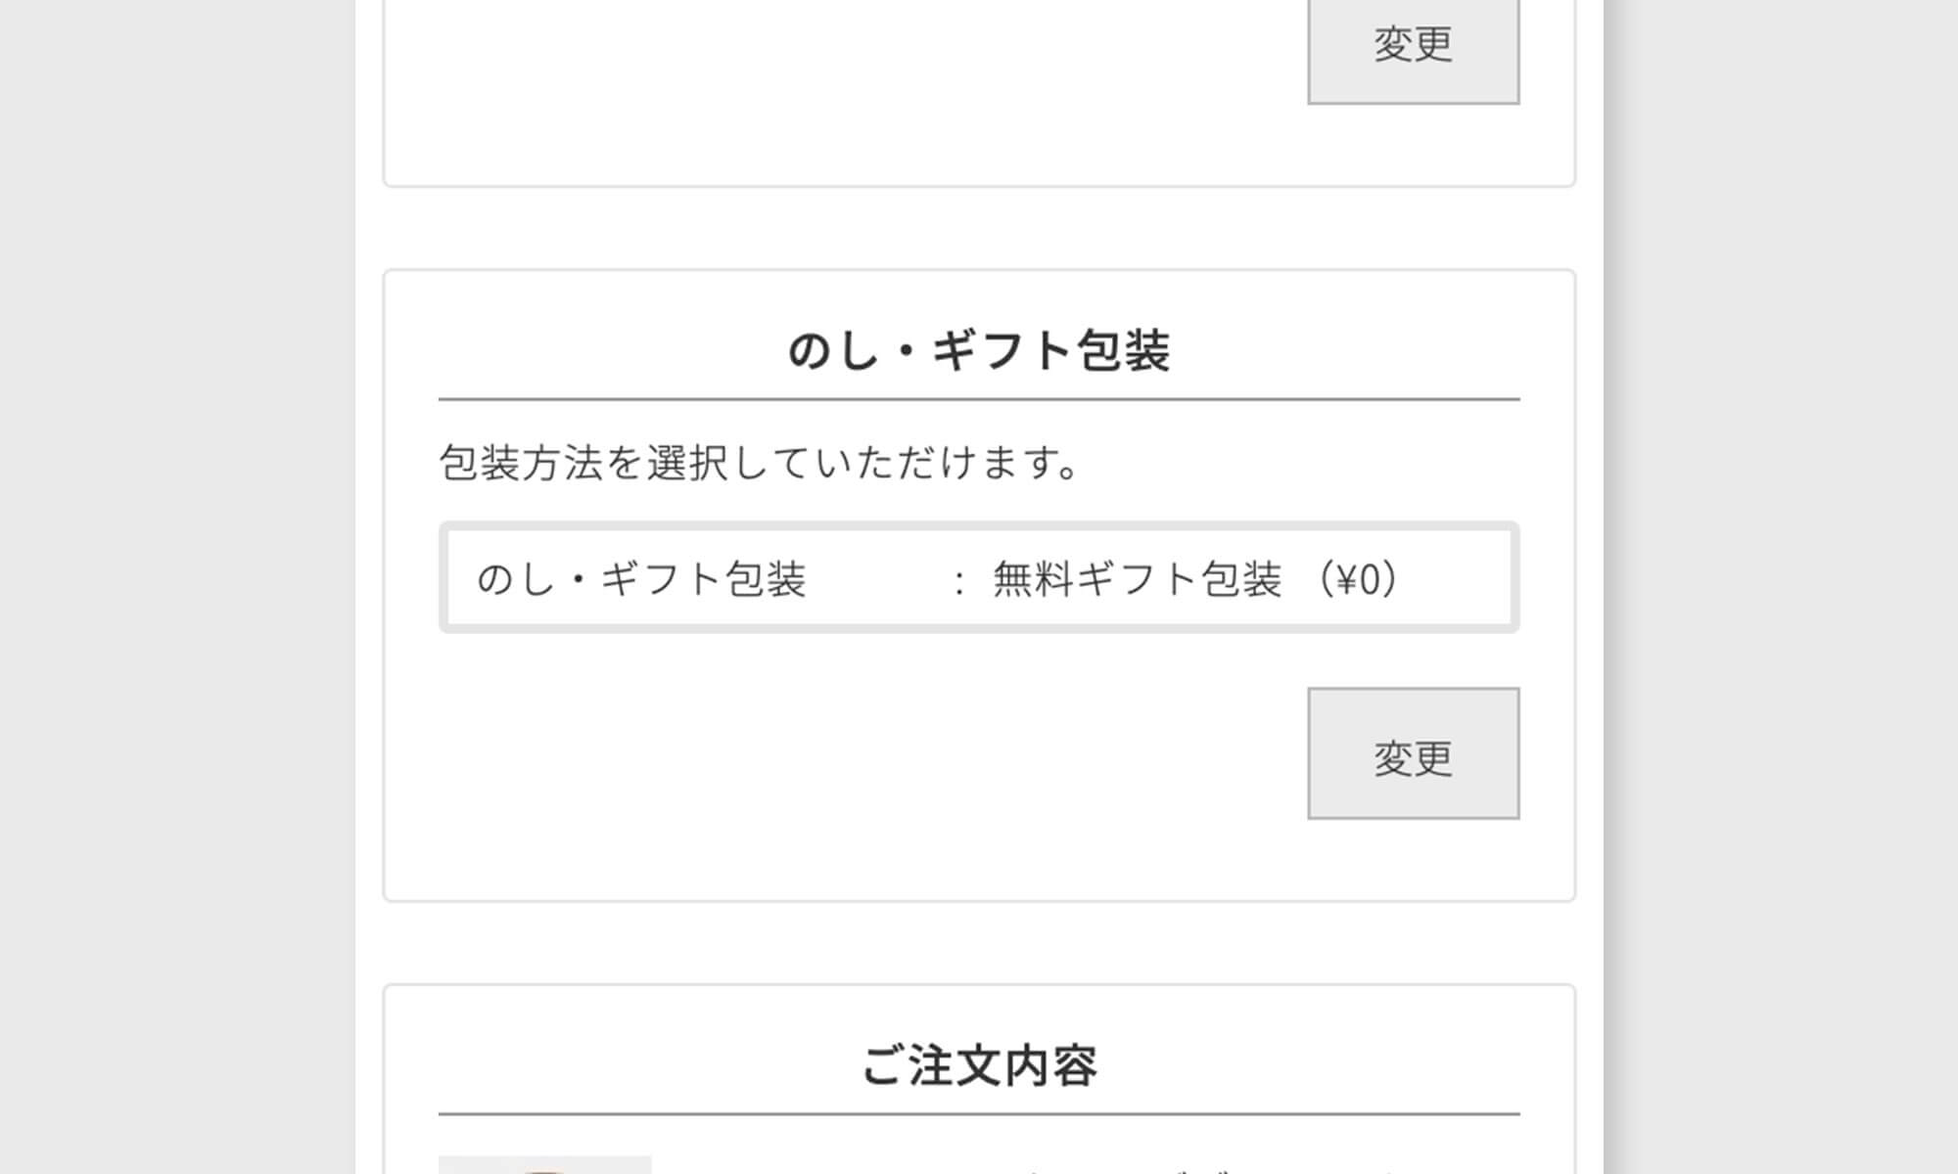Select the 無料ギフト包装 value text
The height and width of the screenshot is (1174, 1958).
1137,579
